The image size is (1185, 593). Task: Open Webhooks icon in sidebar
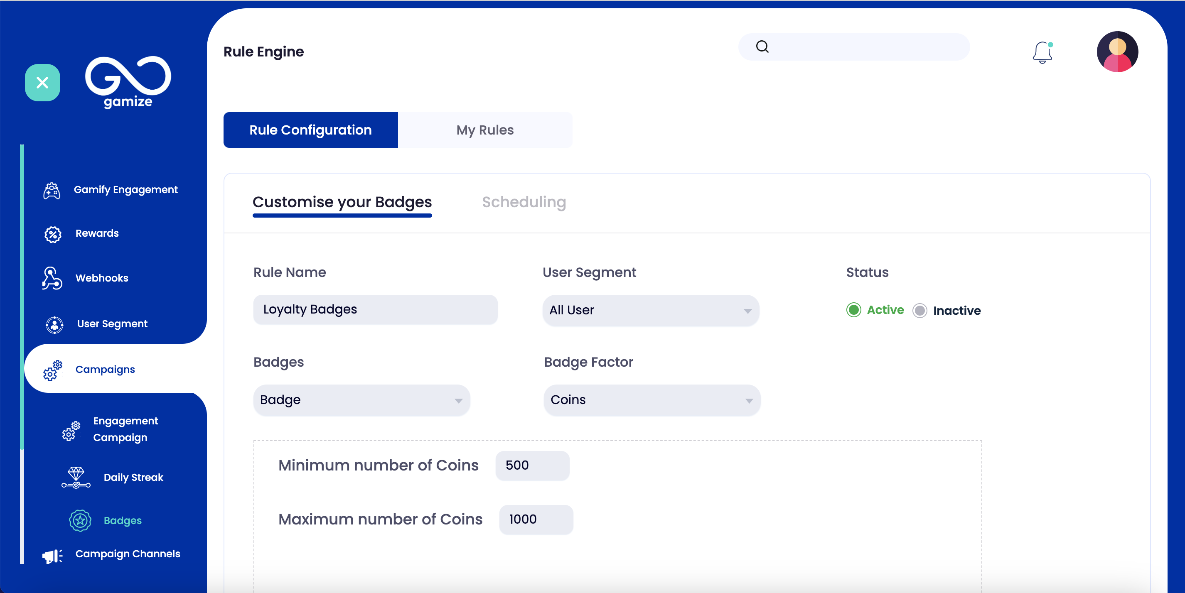(52, 278)
